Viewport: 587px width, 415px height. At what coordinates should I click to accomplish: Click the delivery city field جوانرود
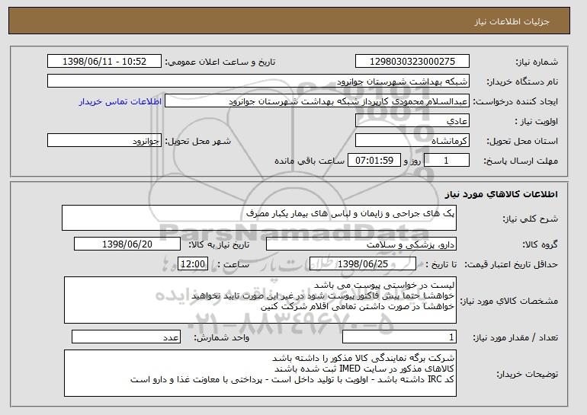(x=104, y=141)
